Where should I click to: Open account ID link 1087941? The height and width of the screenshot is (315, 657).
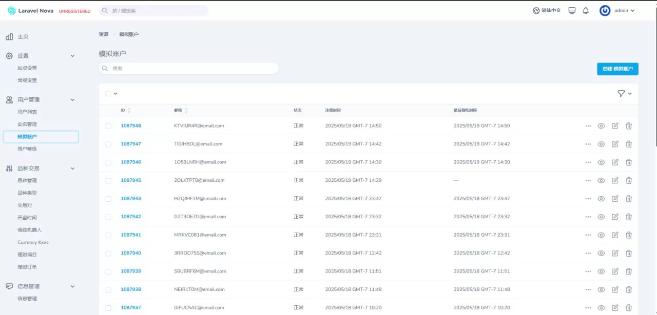pyautogui.click(x=131, y=235)
